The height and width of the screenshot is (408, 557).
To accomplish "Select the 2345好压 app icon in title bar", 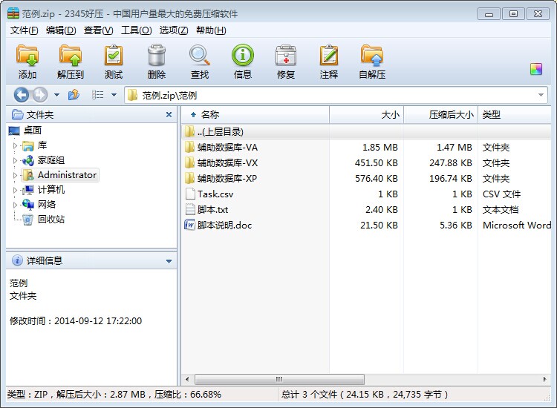I will tap(13, 13).
